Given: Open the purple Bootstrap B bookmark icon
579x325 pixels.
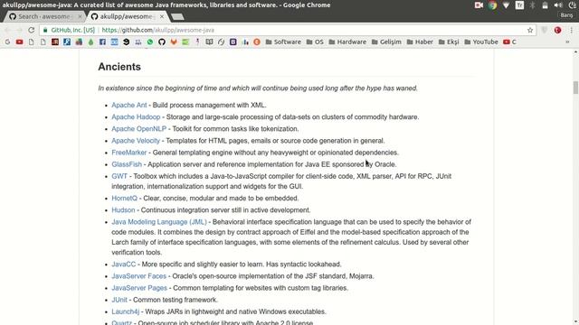Looking at the screenshot, I should pyautogui.click(x=233, y=42).
